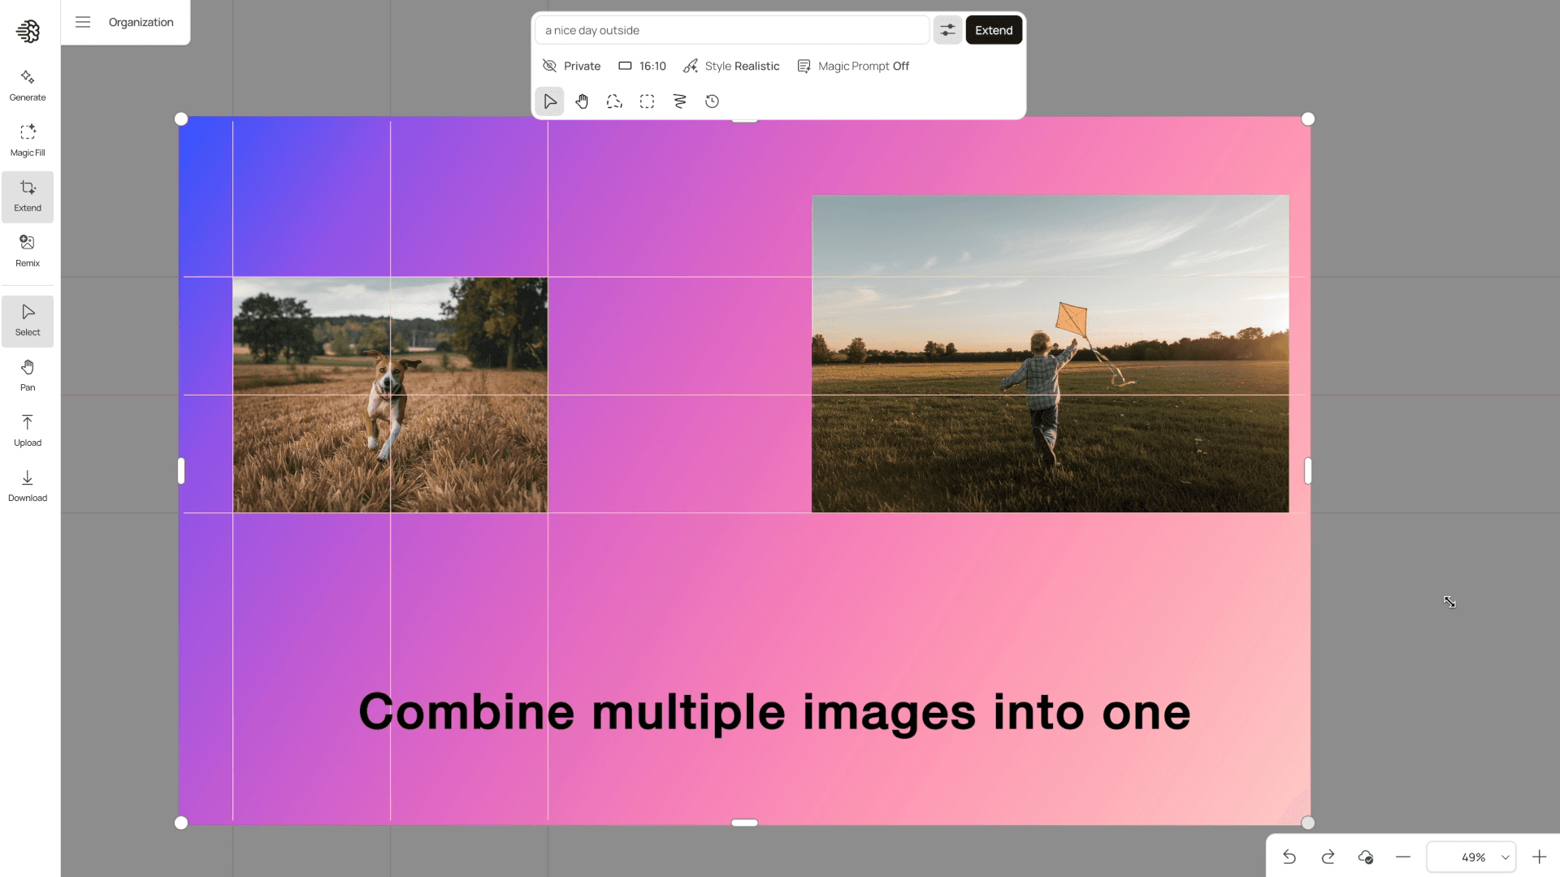This screenshot has width=1560, height=877.
Task: Activate the Remix tool
Action: coord(27,250)
